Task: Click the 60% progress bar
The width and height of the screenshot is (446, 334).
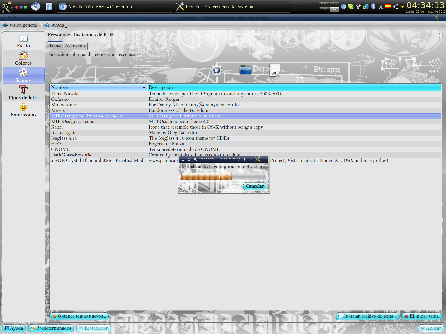Action: click(224, 177)
